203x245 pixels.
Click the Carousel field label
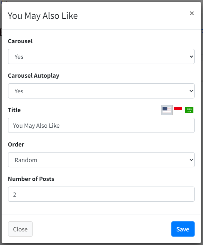pos(20,41)
